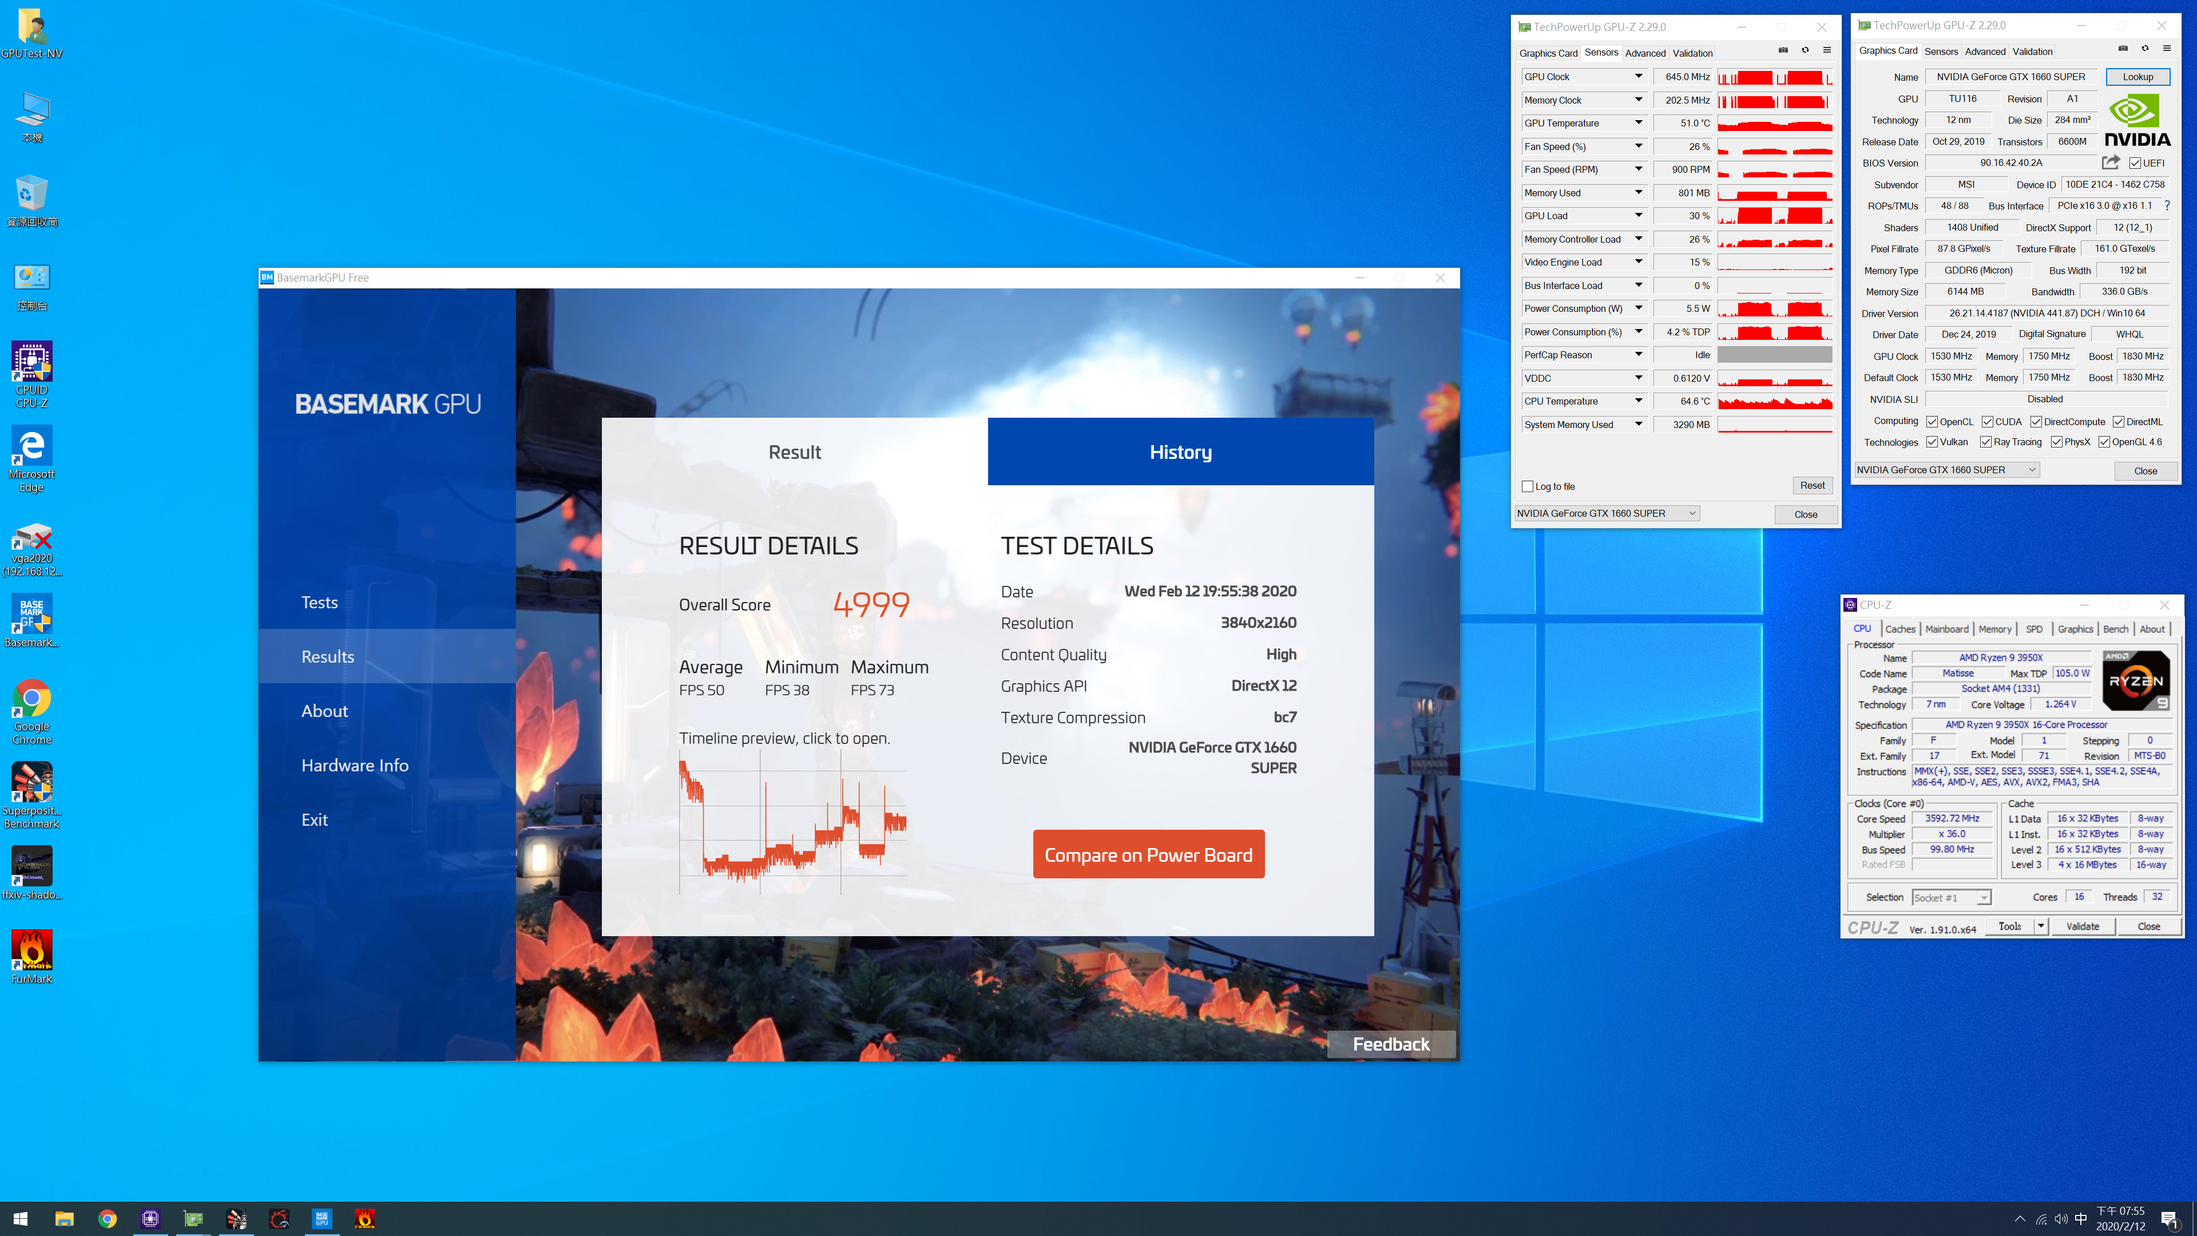2197x1236 pixels.
Task: Open GPU selector in Graphics Card window
Action: tap(1947, 470)
